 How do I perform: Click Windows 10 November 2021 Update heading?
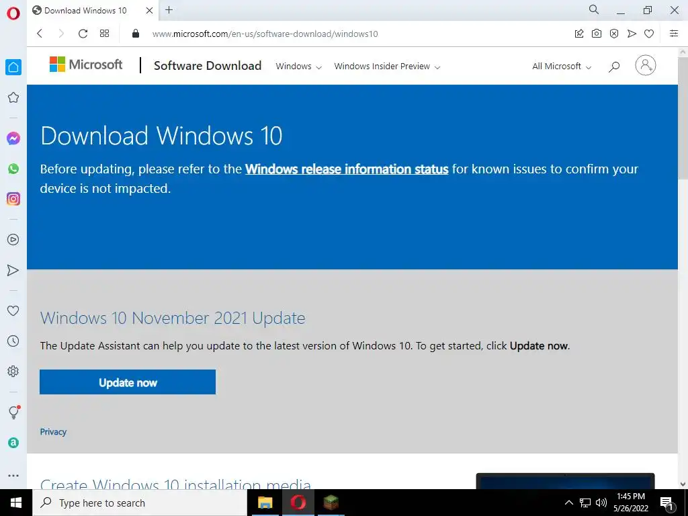tap(173, 318)
